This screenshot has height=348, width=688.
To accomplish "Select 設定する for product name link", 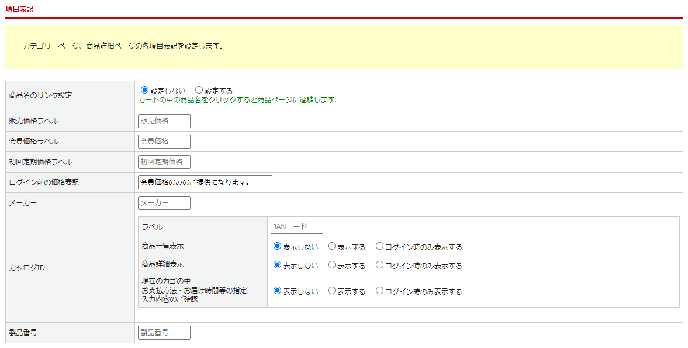I will click(x=199, y=90).
